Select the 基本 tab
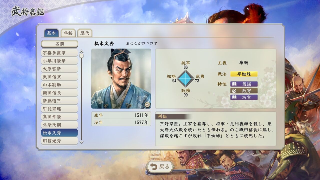The height and width of the screenshot is (180, 320). 51,33
